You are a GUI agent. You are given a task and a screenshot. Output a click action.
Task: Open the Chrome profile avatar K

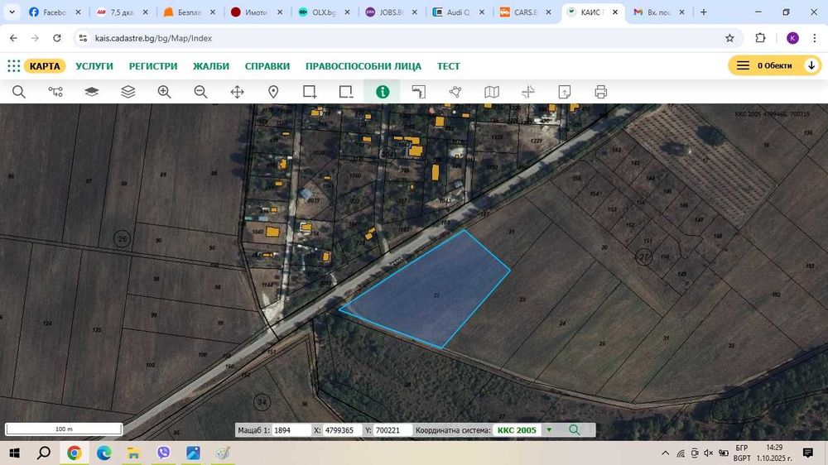click(x=792, y=38)
